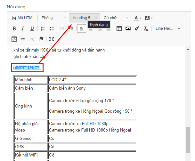This screenshot has height=161, width=195.
Task: Open the Cỡ chữ font size dropdown
Action: pos(116,18)
